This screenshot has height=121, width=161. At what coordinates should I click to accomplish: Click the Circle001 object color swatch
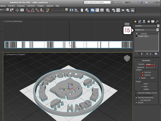[x=158, y=26]
